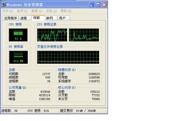Open the 文件(F) menu

(x=8, y=11)
